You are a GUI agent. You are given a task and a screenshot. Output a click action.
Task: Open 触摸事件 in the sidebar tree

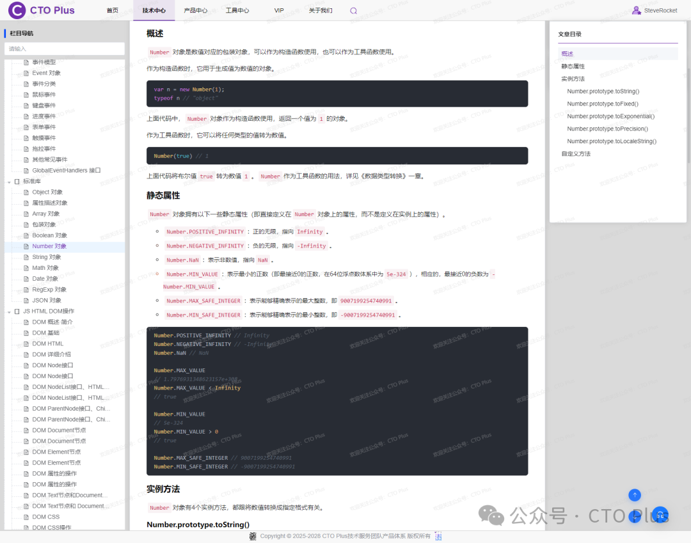pyautogui.click(x=44, y=138)
